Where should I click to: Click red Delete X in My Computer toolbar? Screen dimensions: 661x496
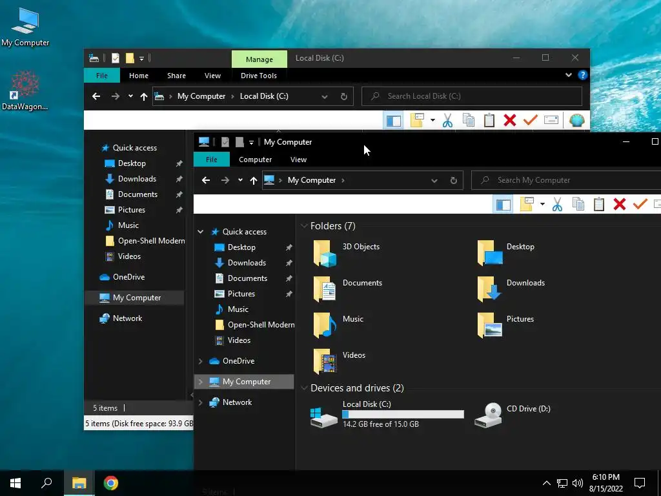coord(619,204)
